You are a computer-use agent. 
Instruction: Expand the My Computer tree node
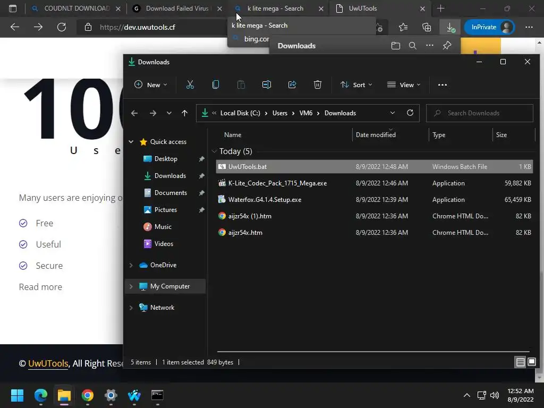click(x=131, y=286)
